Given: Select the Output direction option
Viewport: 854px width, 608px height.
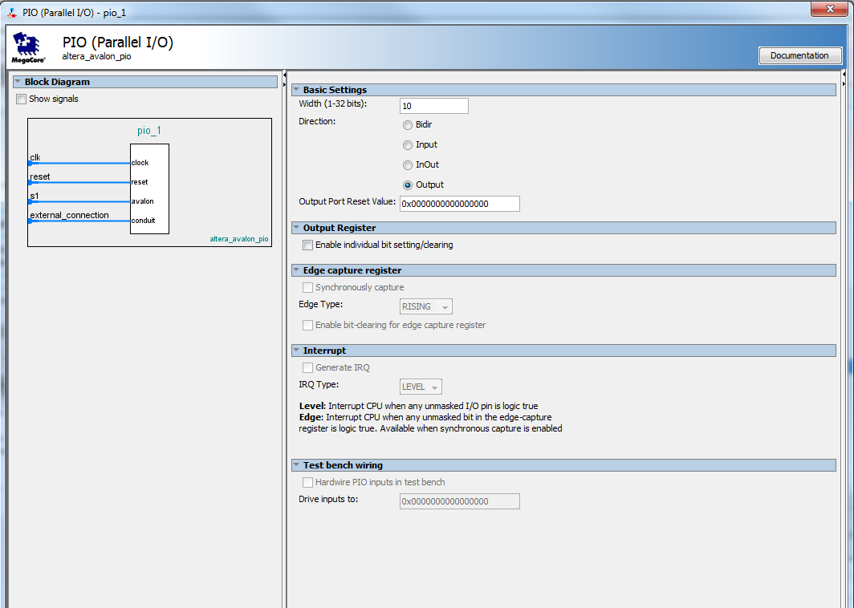Looking at the screenshot, I should click(408, 185).
